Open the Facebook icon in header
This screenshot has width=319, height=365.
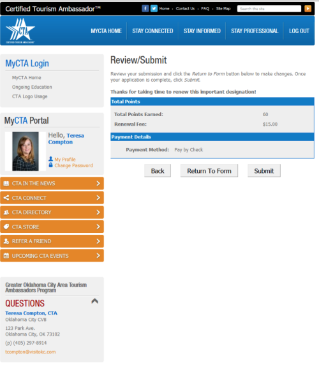pyautogui.click(x=145, y=8)
